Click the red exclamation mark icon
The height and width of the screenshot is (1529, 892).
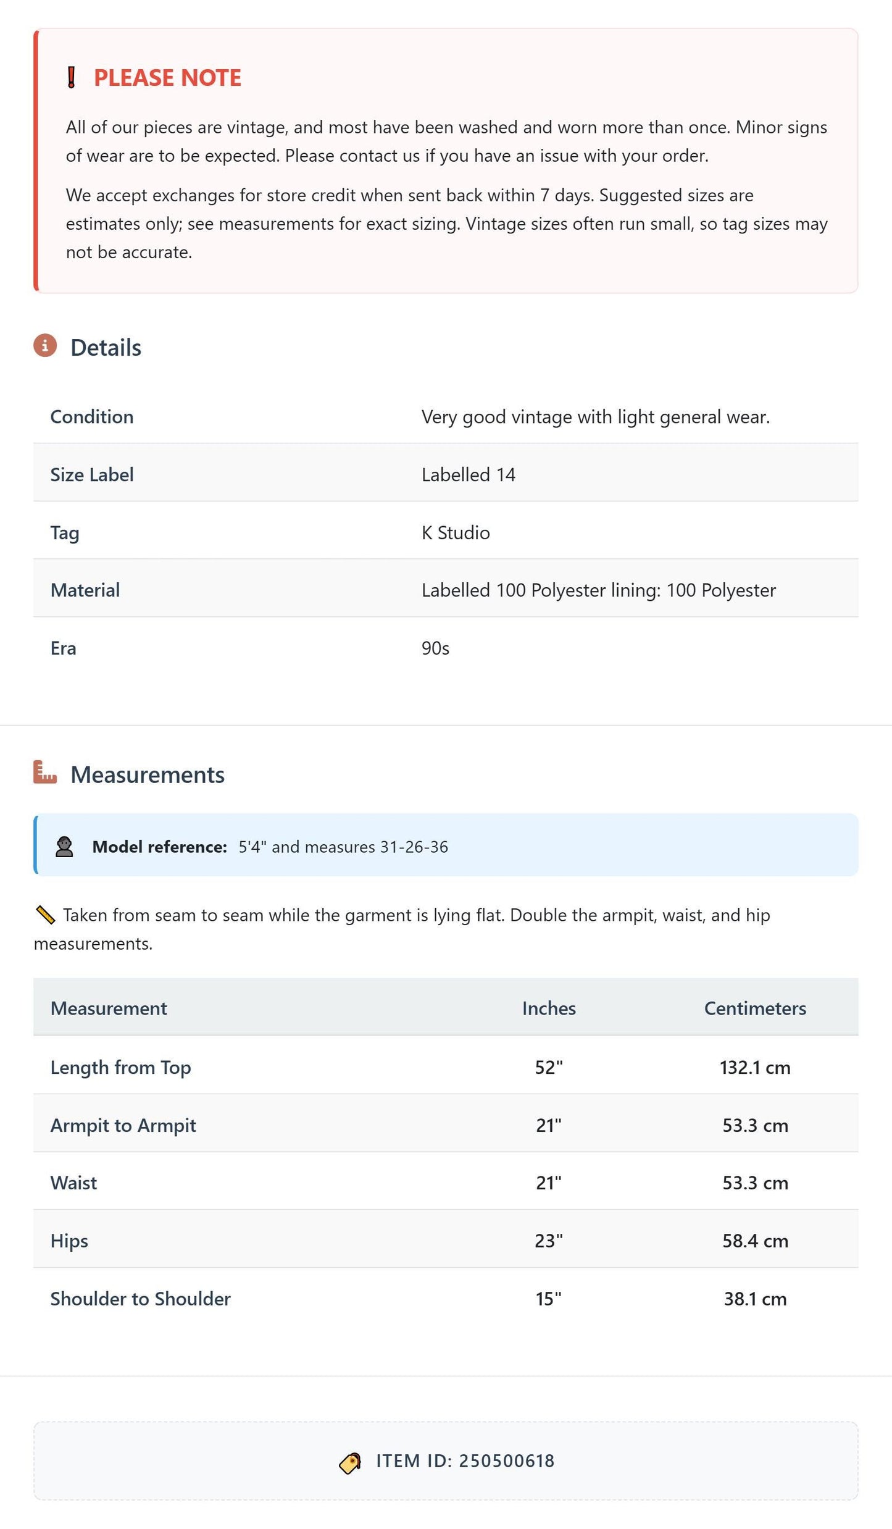tap(72, 78)
